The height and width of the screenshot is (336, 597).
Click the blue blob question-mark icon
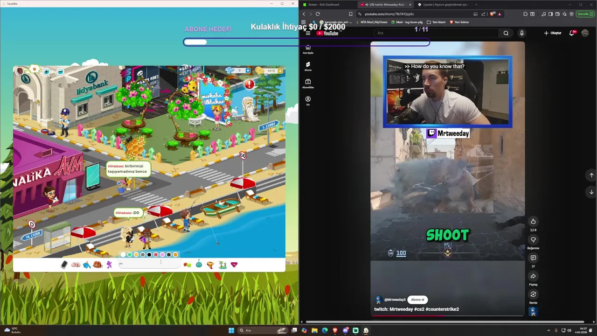click(x=199, y=265)
